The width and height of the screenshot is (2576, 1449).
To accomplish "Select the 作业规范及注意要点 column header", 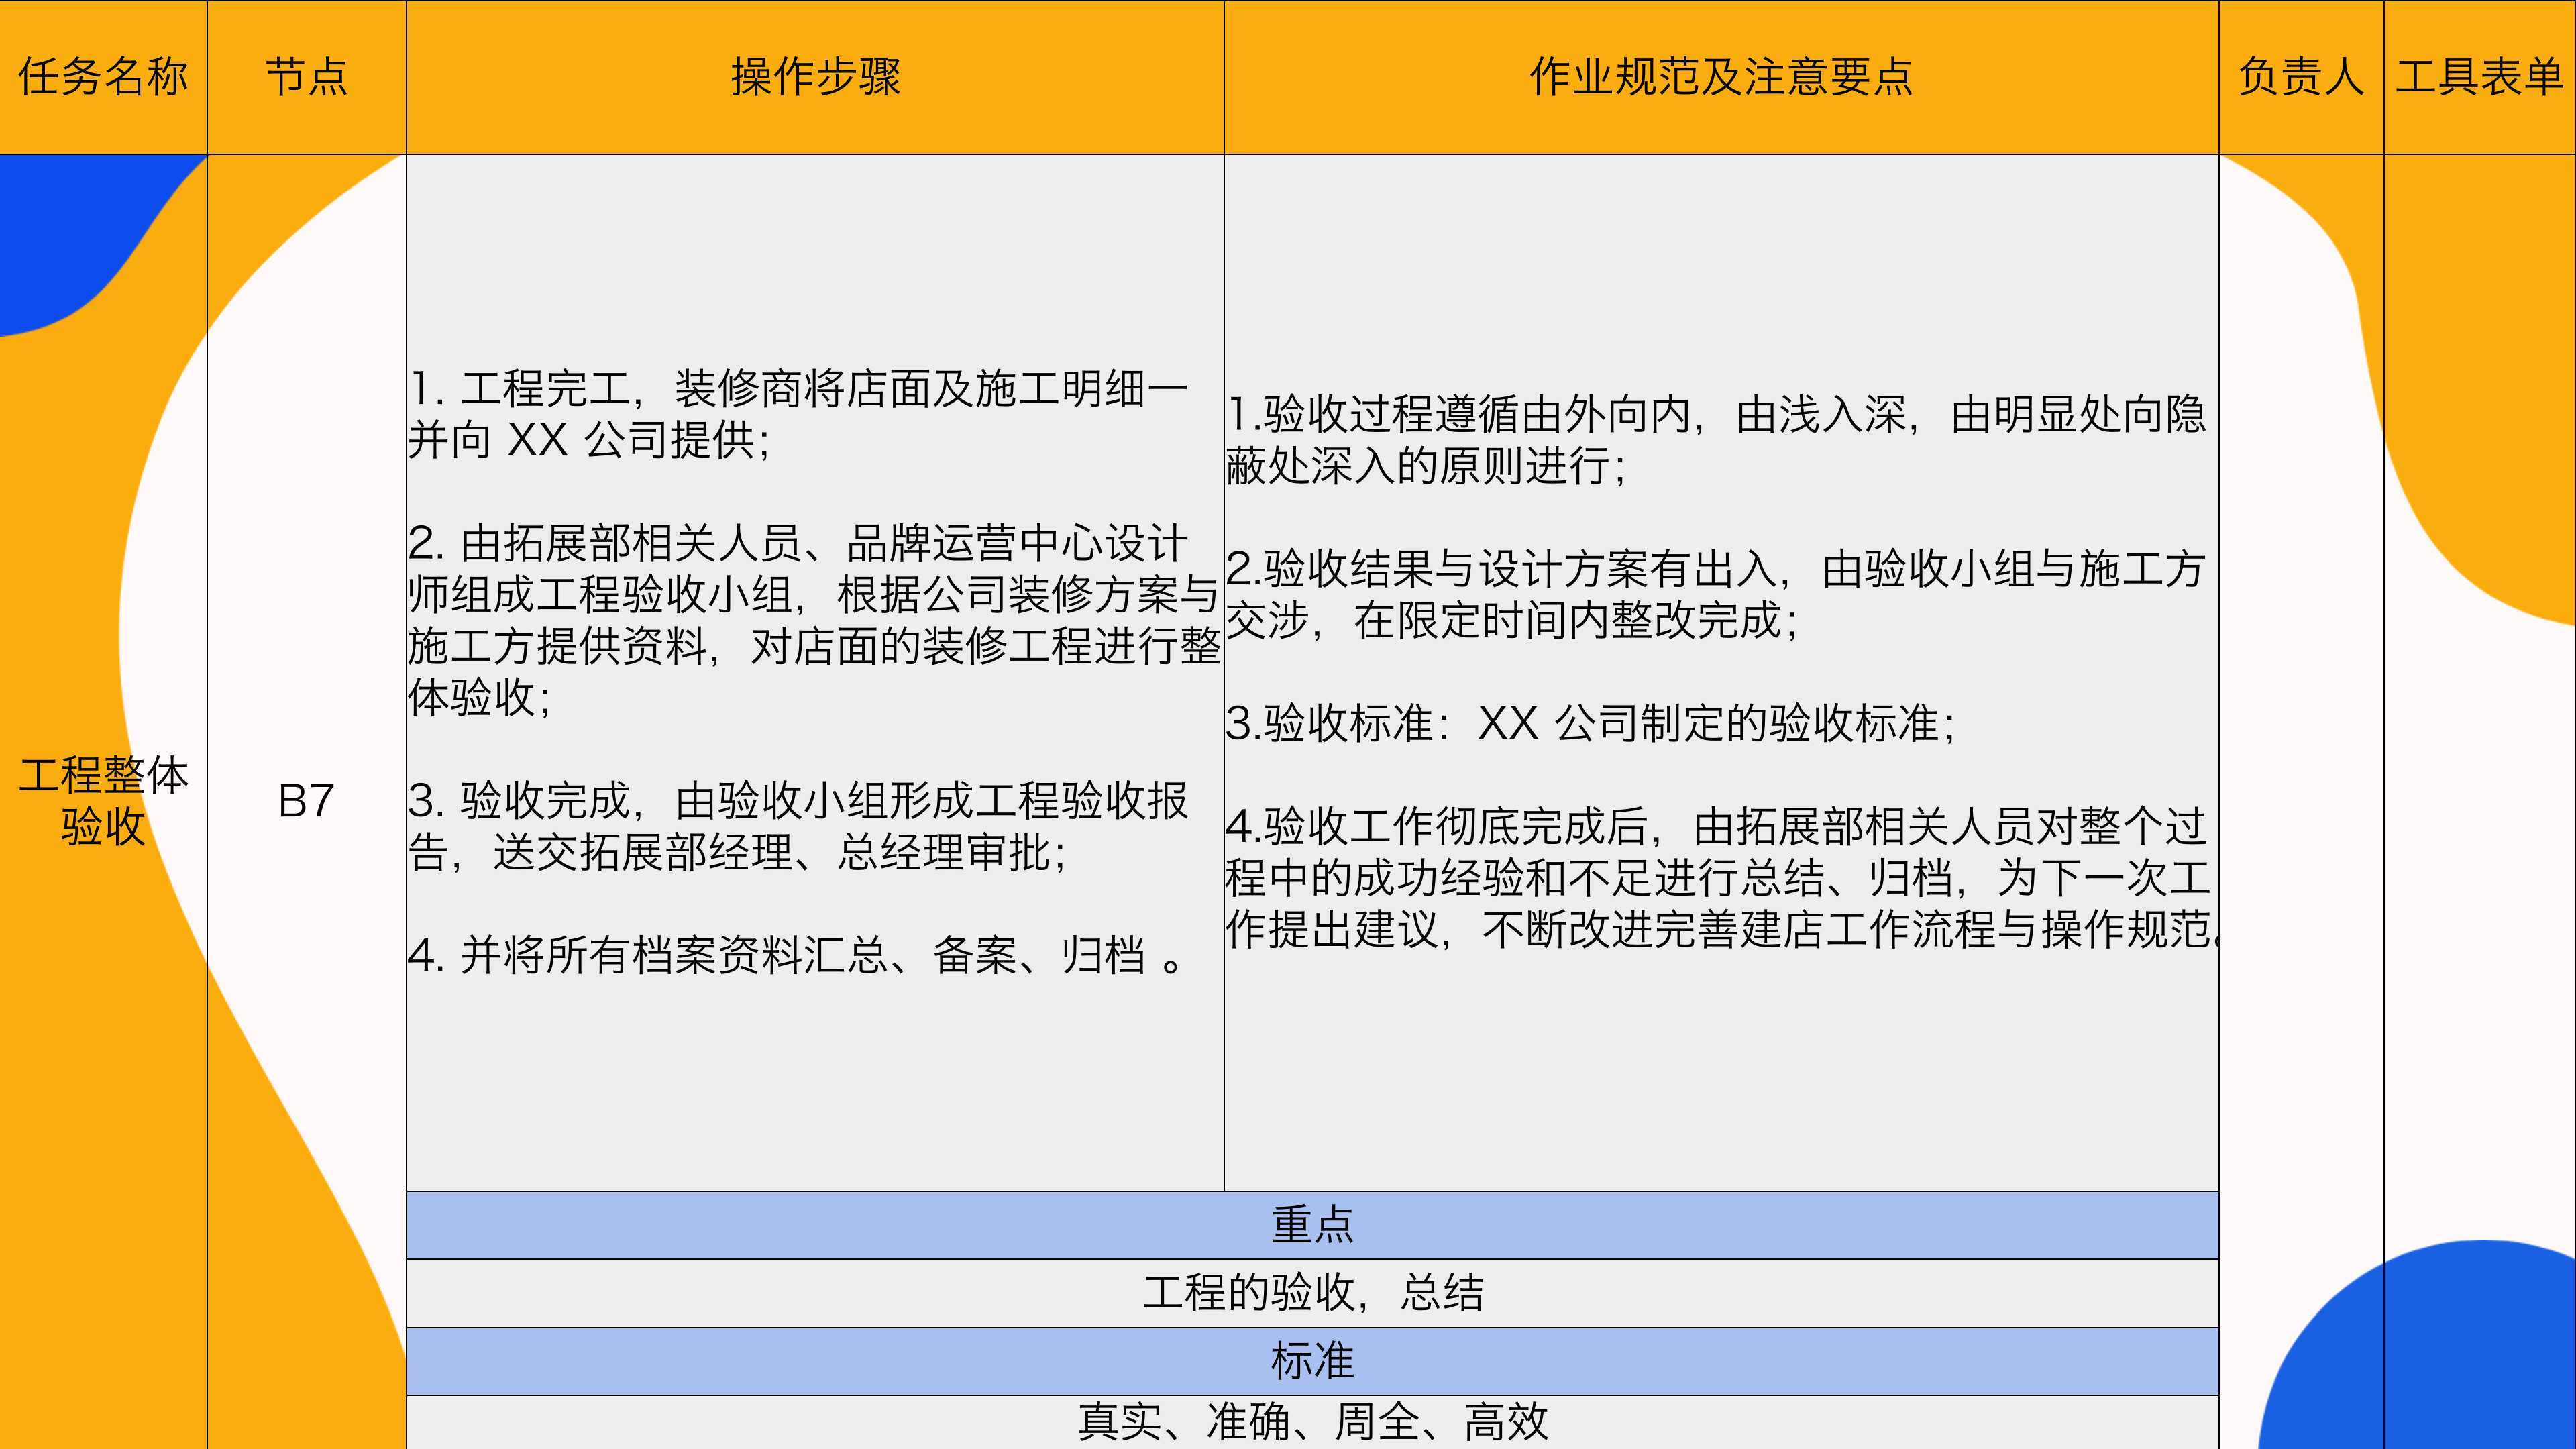I will pos(1721,77).
